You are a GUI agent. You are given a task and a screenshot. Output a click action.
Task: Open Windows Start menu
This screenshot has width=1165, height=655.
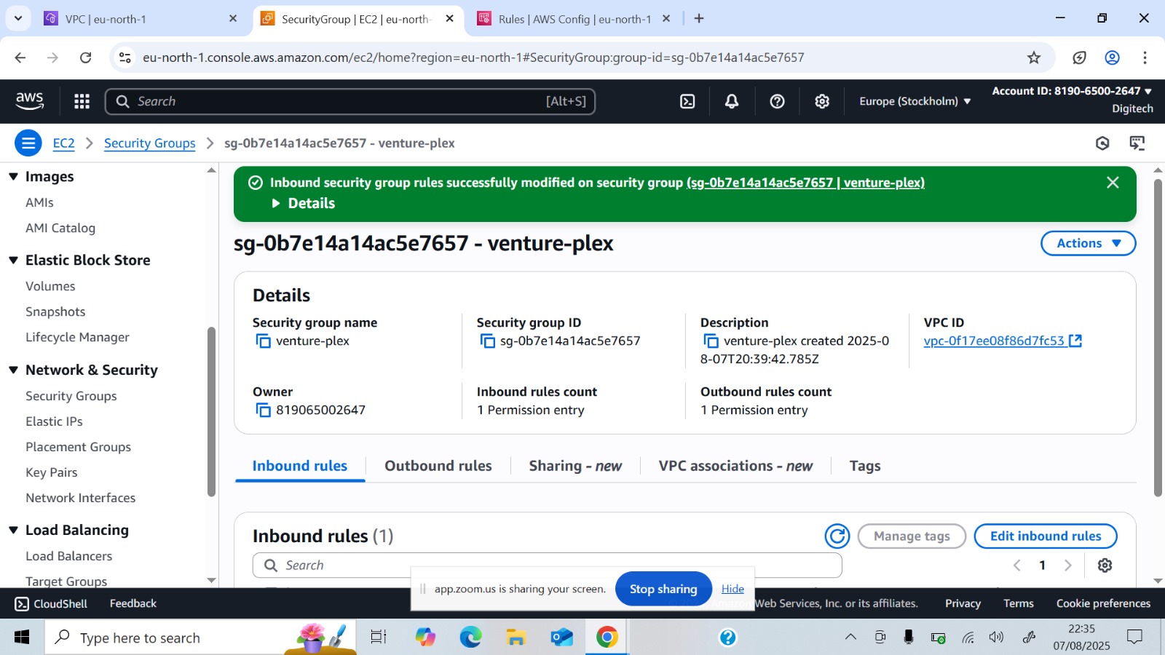click(22, 638)
